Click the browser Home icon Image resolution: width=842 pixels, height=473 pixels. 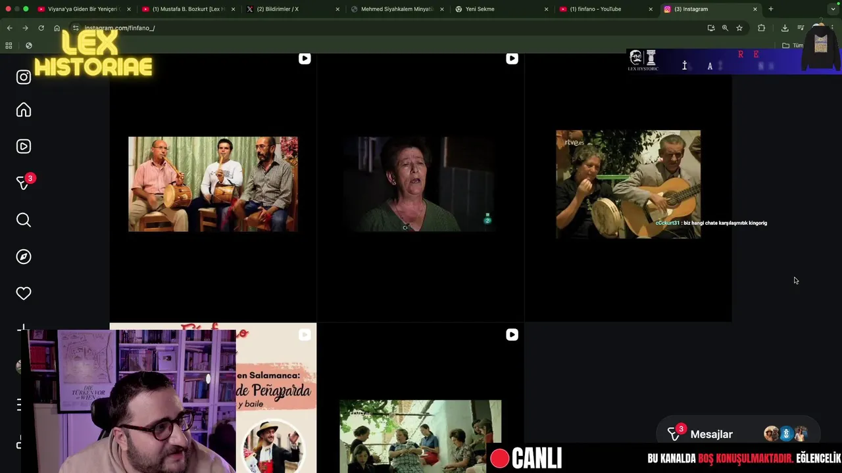pyautogui.click(x=57, y=28)
